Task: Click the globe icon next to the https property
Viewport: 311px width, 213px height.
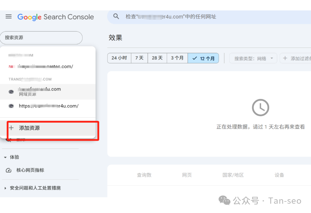Action: point(11,106)
